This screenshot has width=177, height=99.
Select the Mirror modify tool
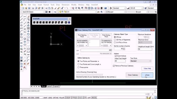(28, 23)
